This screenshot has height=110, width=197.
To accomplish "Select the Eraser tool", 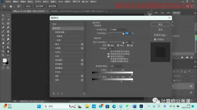I will [8, 36].
